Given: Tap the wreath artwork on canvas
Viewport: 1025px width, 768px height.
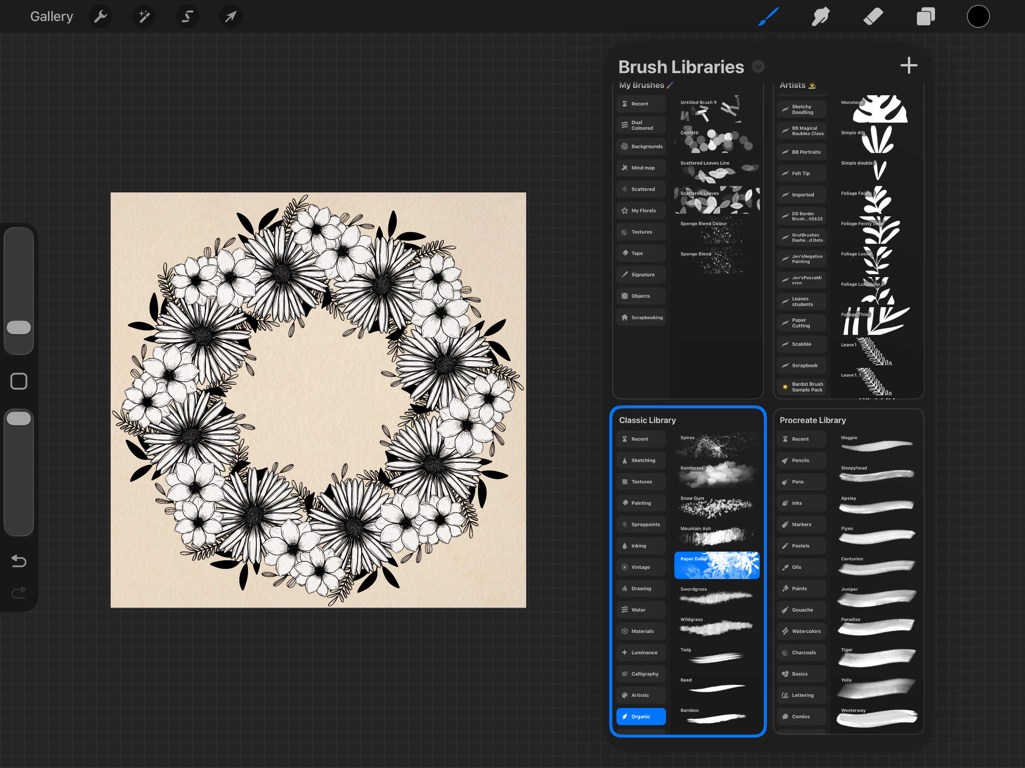Looking at the screenshot, I should [319, 400].
